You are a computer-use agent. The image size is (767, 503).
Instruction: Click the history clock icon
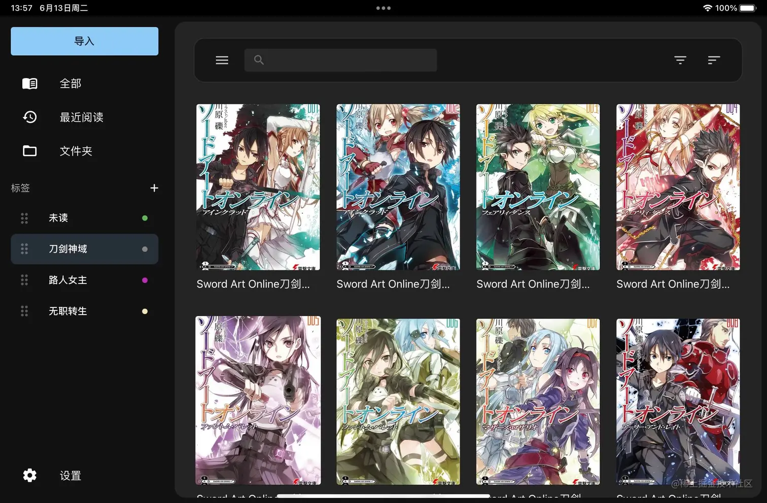[x=30, y=117]
